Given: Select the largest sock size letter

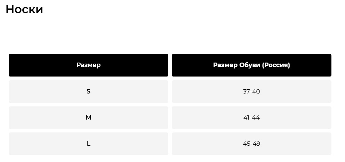Looking at the screenshot, I should click(88, 144).
